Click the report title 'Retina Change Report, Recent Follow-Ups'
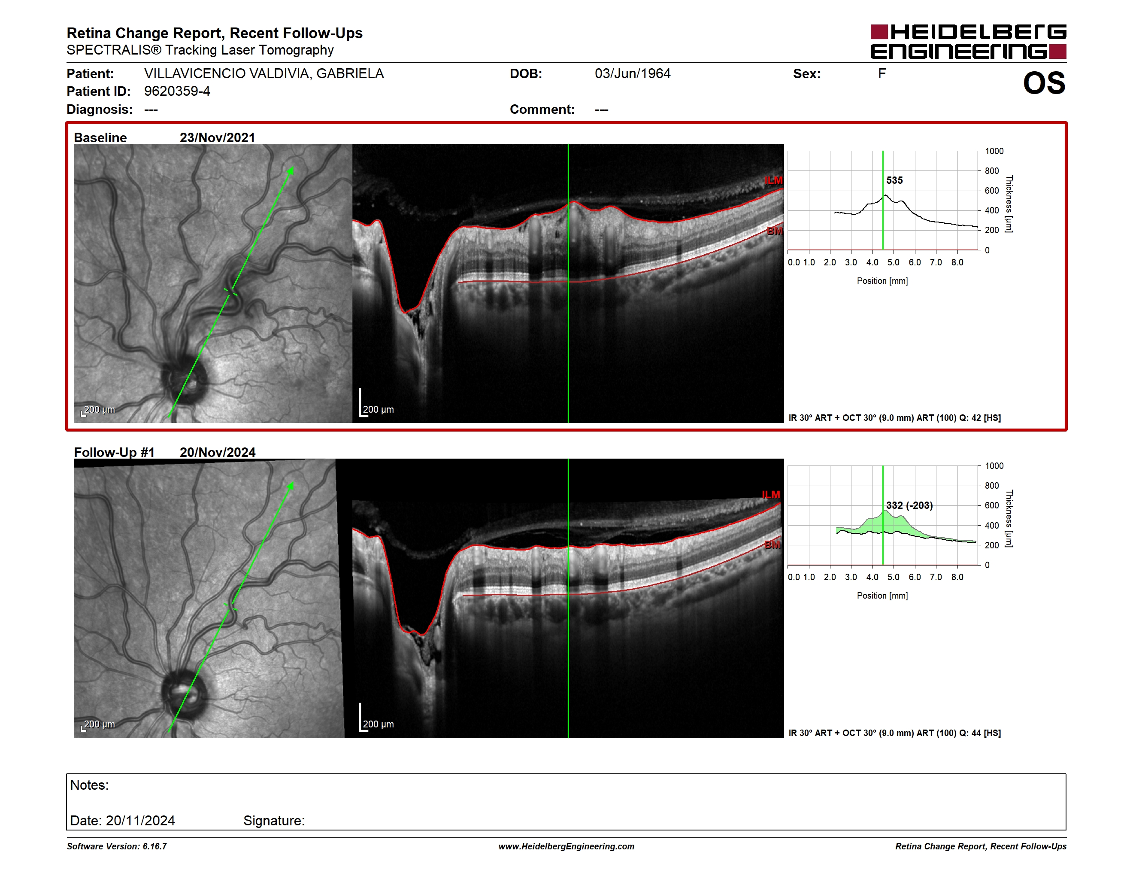 pos(214,33)
